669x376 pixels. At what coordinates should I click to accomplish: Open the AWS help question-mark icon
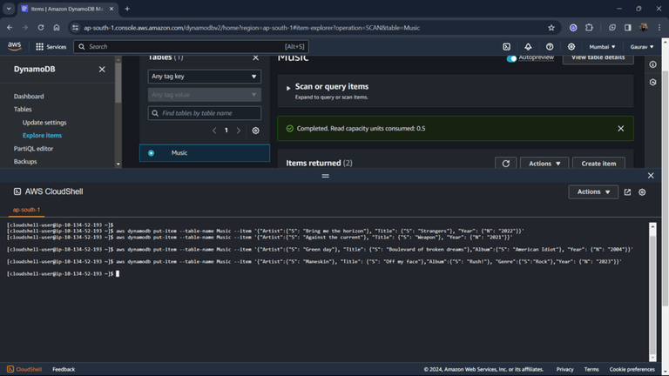[550, 47]
